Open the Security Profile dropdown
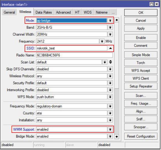Screen dimensions: 161x150 tap(110, 83)
